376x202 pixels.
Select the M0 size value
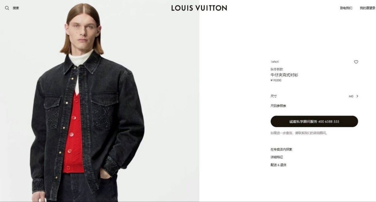351,96
